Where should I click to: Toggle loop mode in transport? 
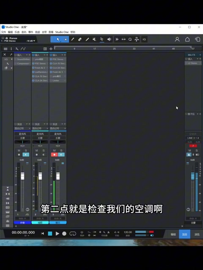coord(73,233)
